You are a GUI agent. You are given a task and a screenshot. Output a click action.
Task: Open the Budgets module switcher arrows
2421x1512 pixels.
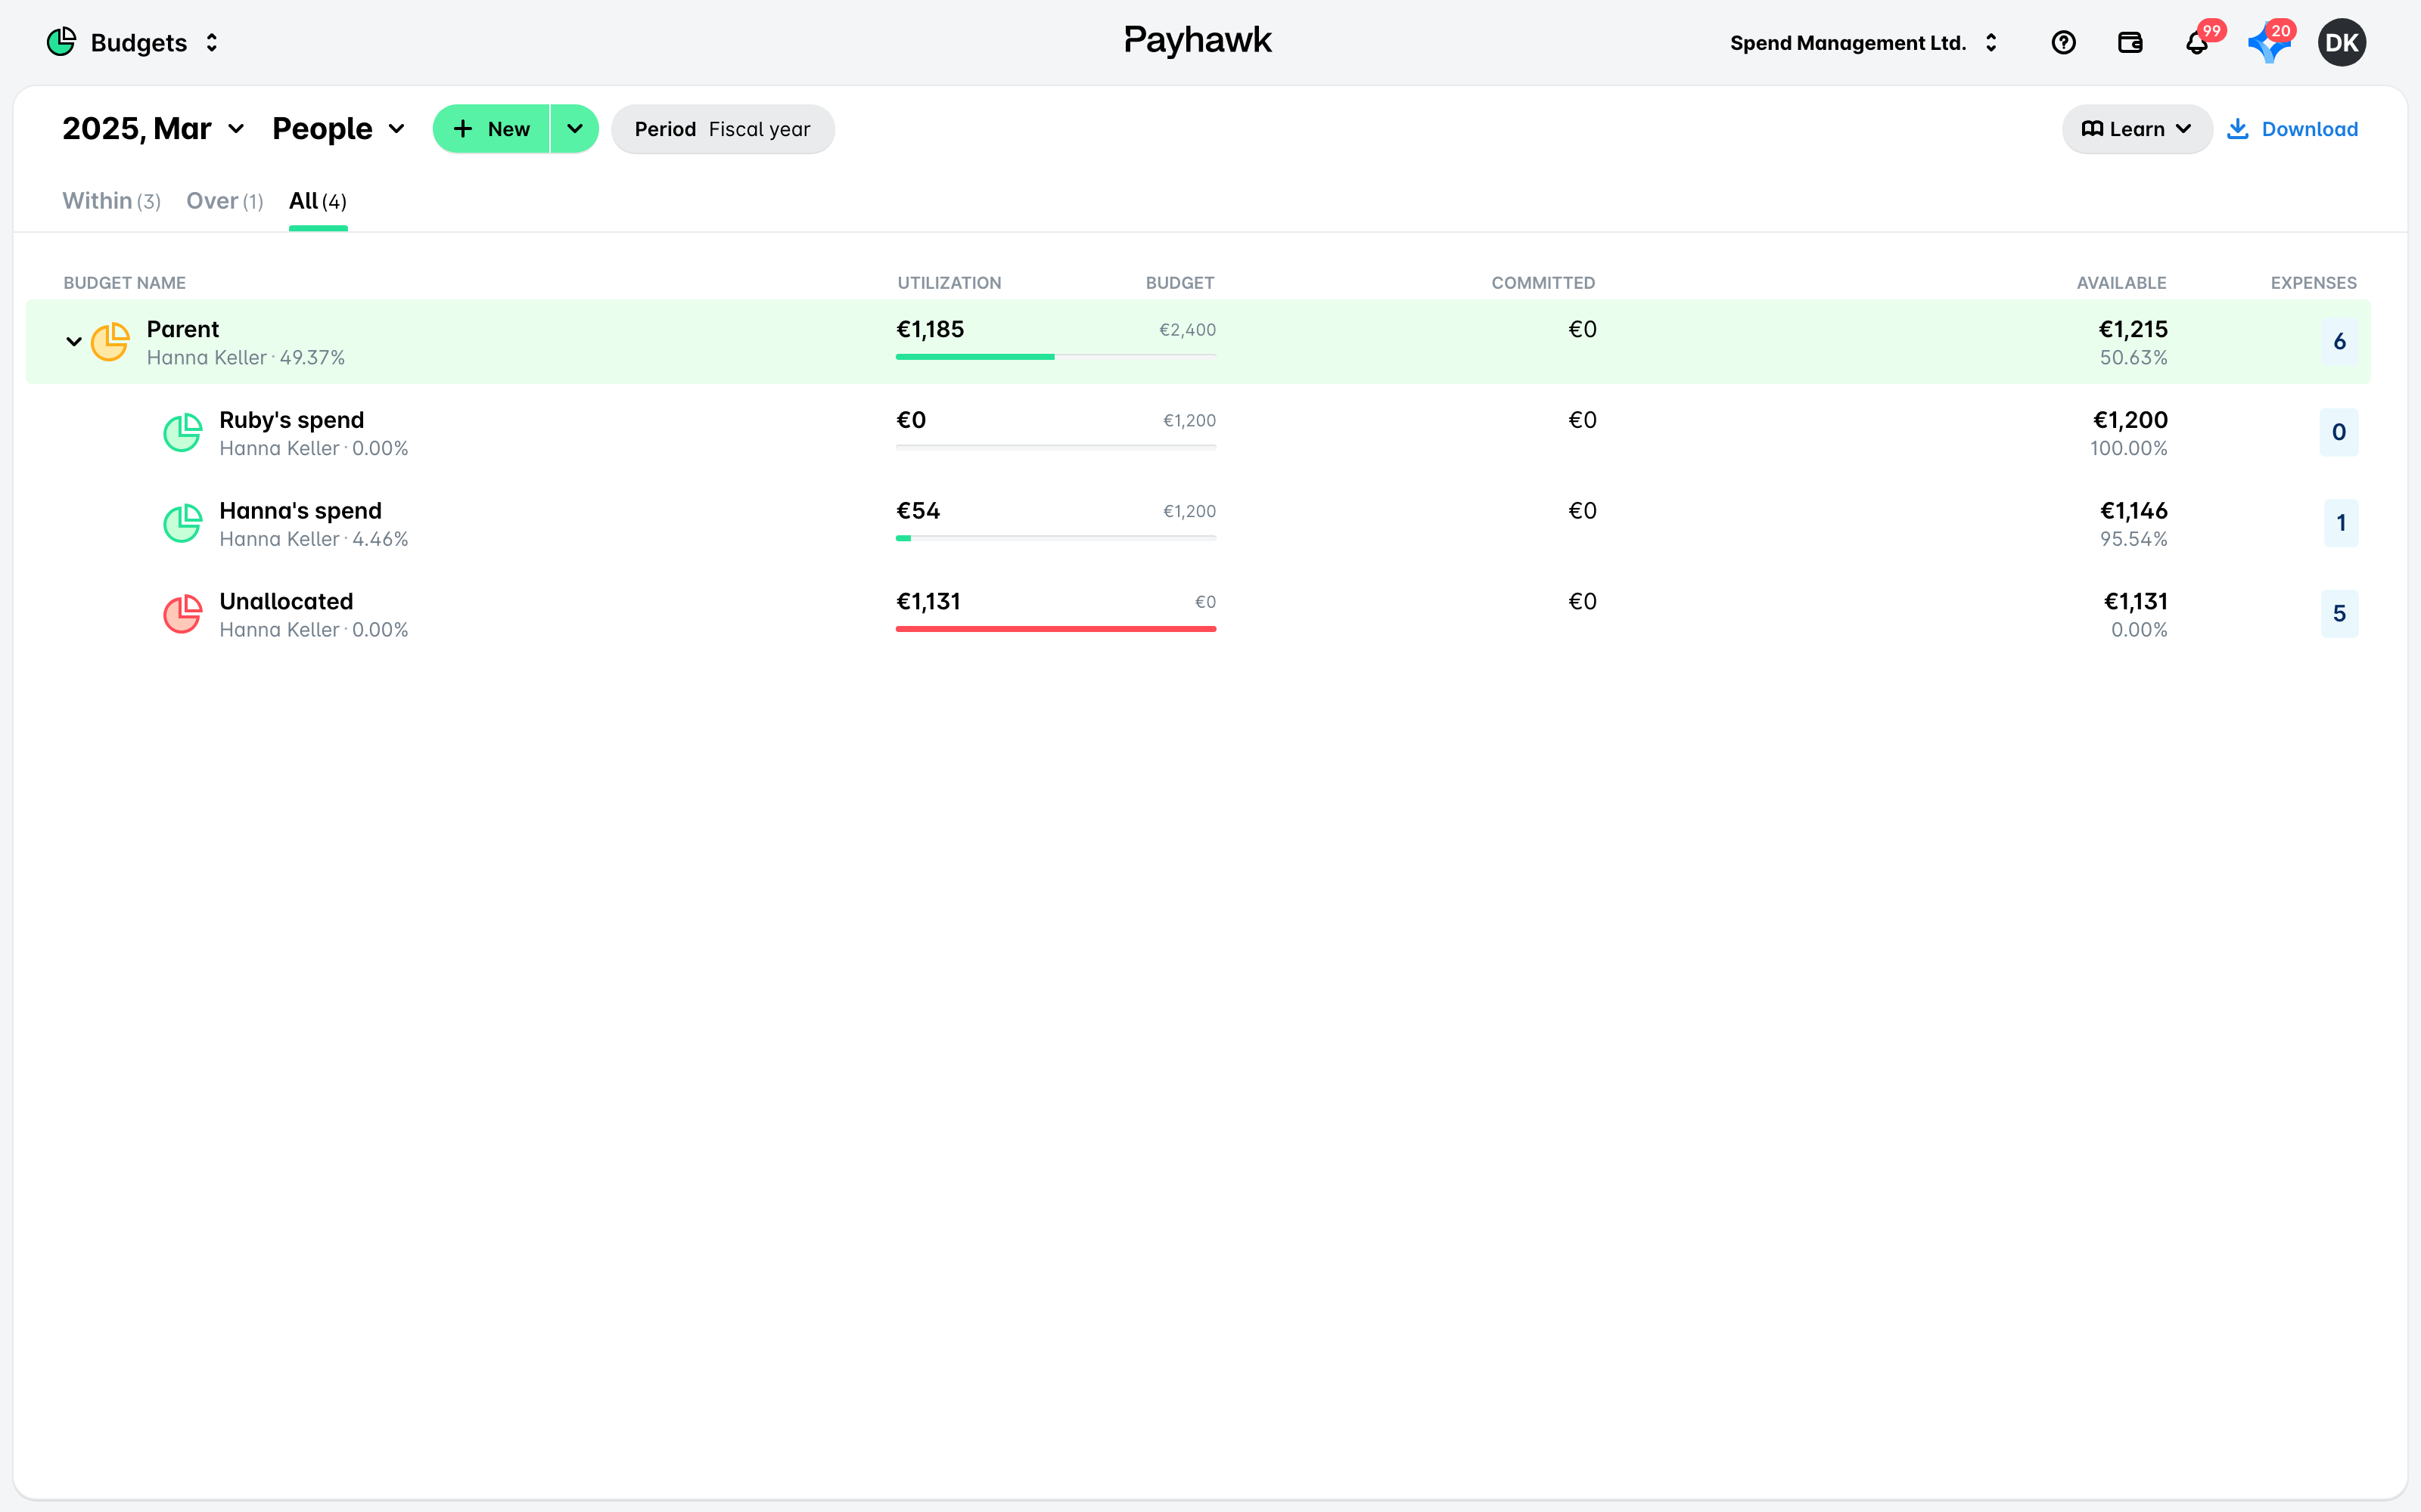coord(211,43)
